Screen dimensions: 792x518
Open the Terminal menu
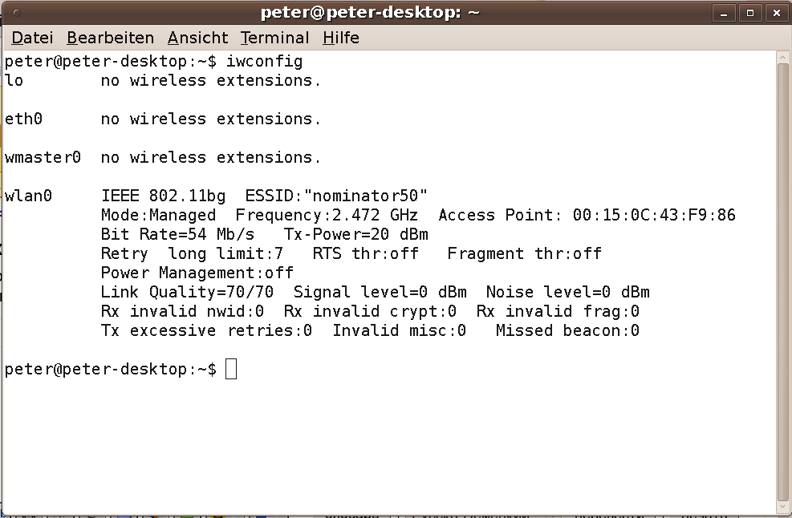pyautogui.click(x=274, y=38)
